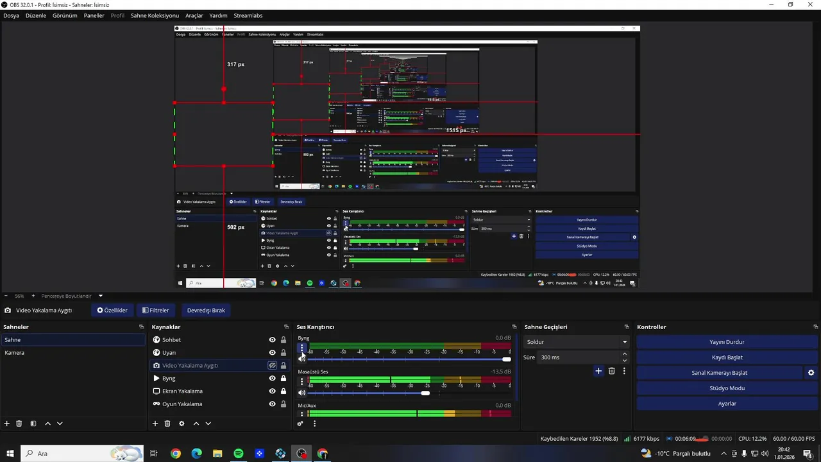The image size is (821, 462).
Task: Open source properties gear in Kaynaklar toolbar
Action: click(x=182, y=424)
